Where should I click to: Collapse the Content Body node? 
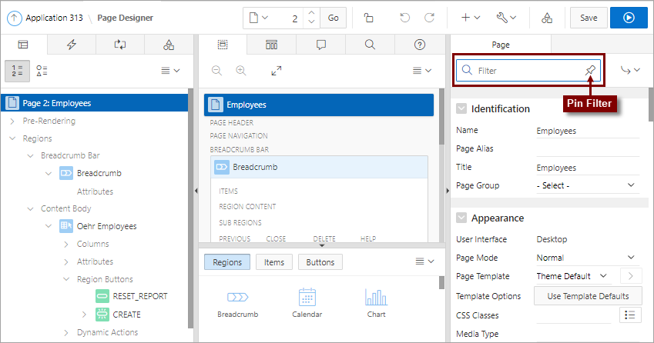[x=31, y=209]
